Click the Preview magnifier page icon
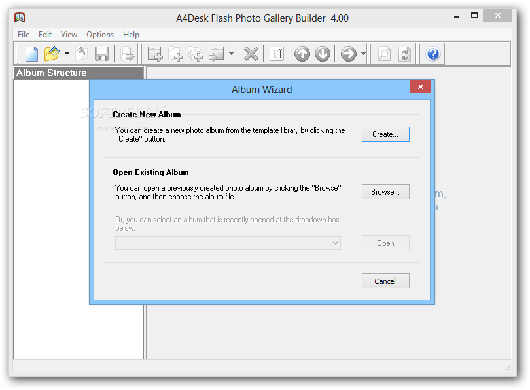530x390 pixels. pos(384,54)
